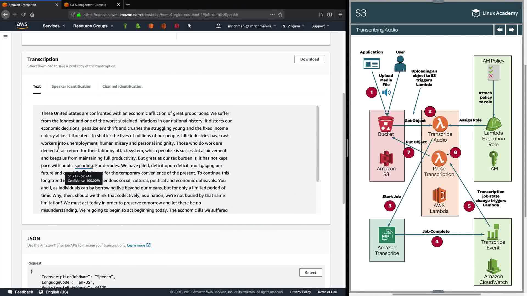Go to next slide with right arrow
The width and height of the screenshot is (527, 296).
click(x=511, y=30)
